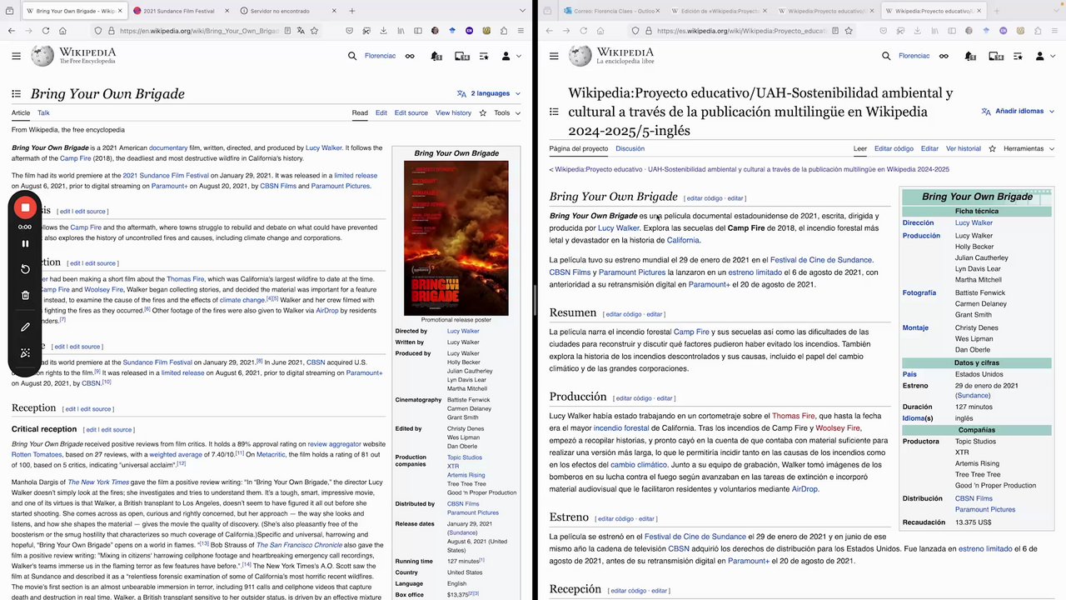Click the search icon on Spanish Wikipedia

[886, 56]
